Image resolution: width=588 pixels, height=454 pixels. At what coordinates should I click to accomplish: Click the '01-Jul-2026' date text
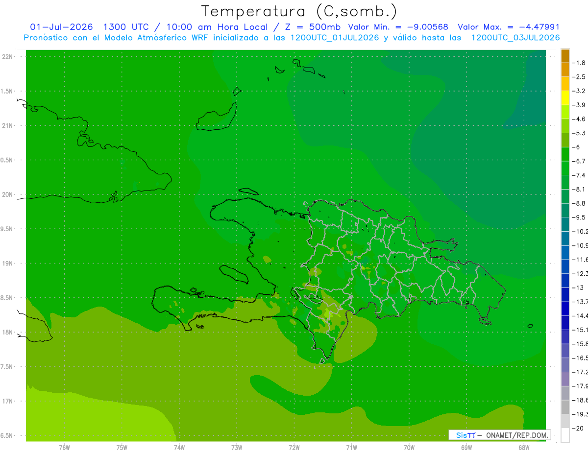pyautogui.click(x=61, y=27)
